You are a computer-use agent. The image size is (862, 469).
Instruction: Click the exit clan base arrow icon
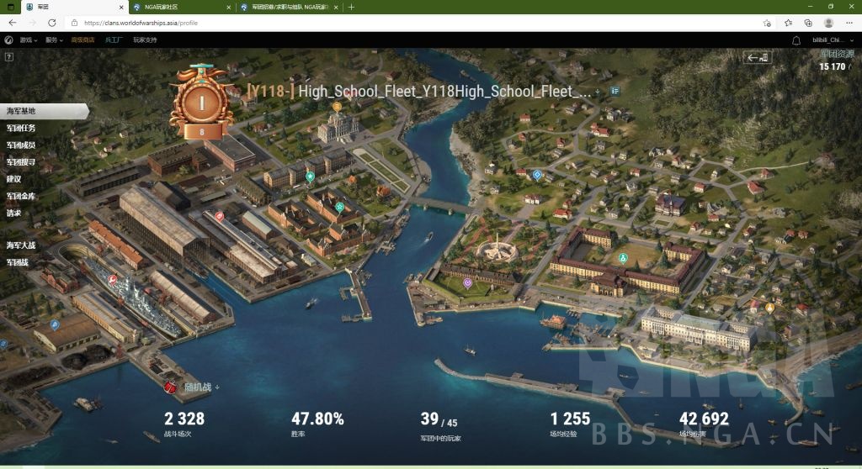(x=757, y=57)
